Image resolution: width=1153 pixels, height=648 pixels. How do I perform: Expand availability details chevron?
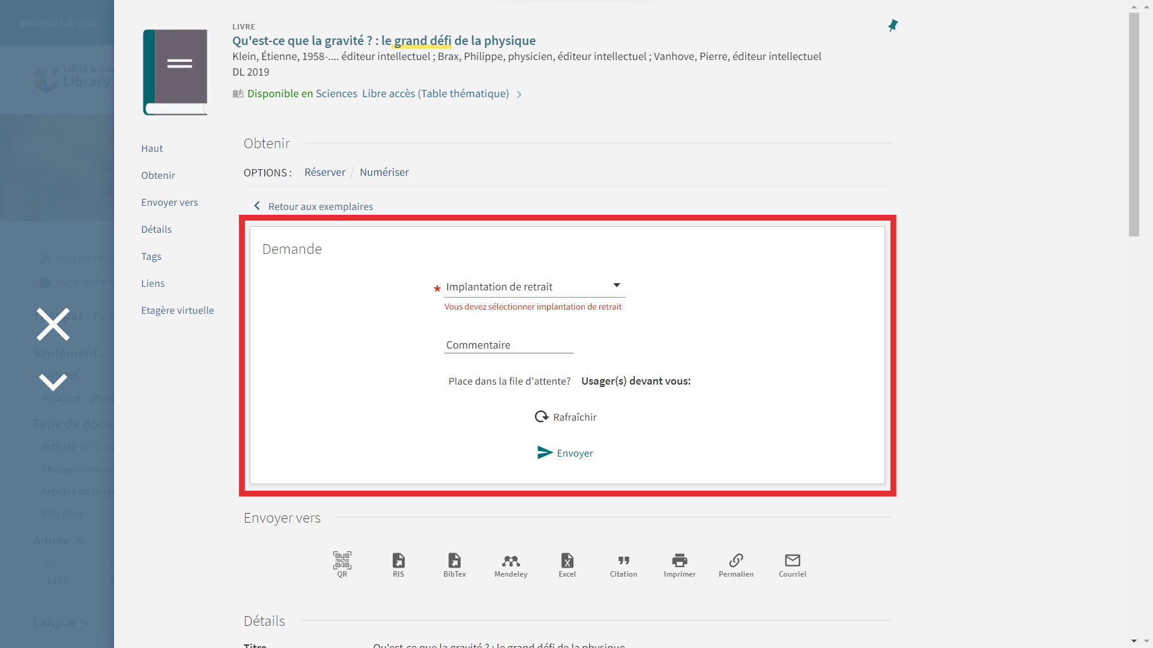click(x=519, y=94)
